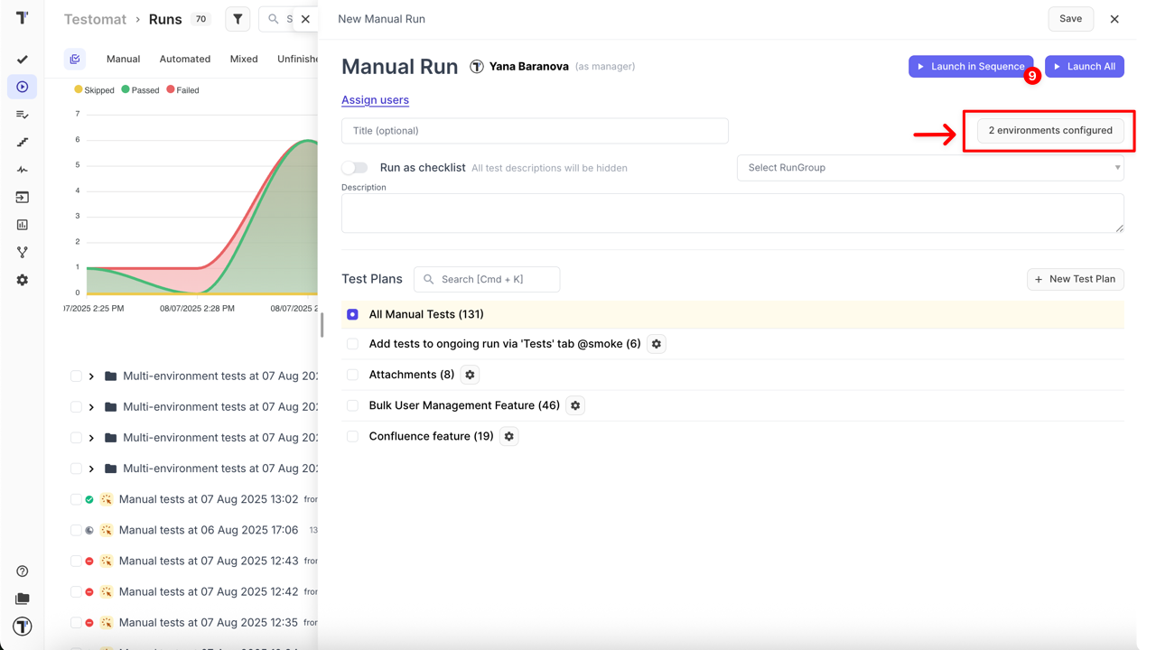Open the Runs icon in left sidebar
Screen dimensions: 1156x650
(x=23, y=88)
